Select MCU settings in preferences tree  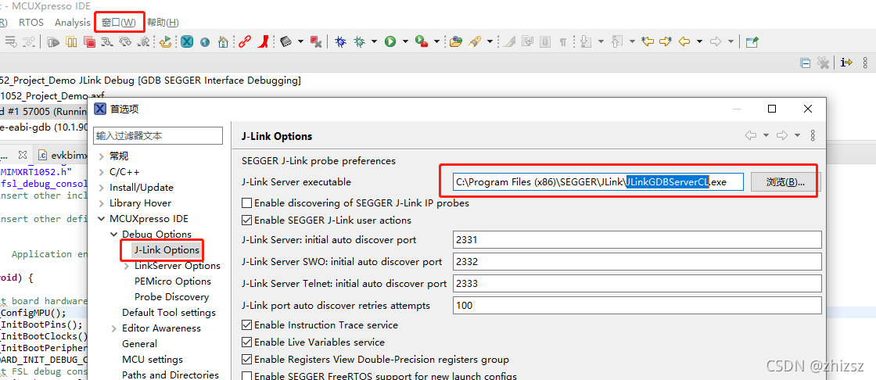pos(153,360)
